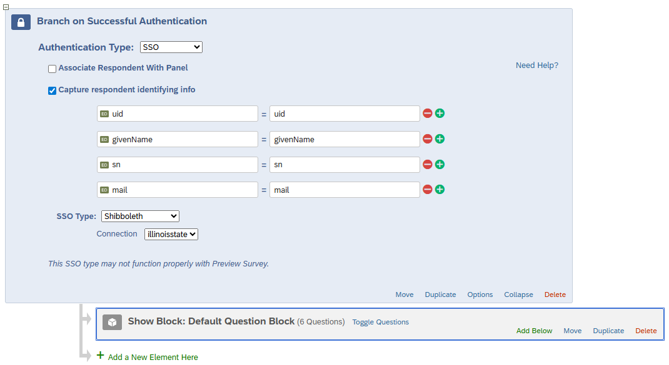
Task: Open the SSO Type dropdown showing Shibboleth
Action: (139, 215)
